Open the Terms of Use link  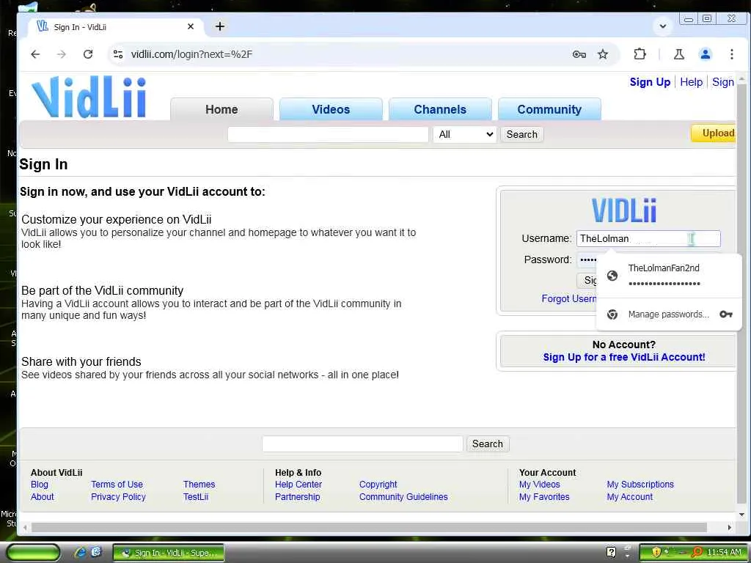point(117,485)
